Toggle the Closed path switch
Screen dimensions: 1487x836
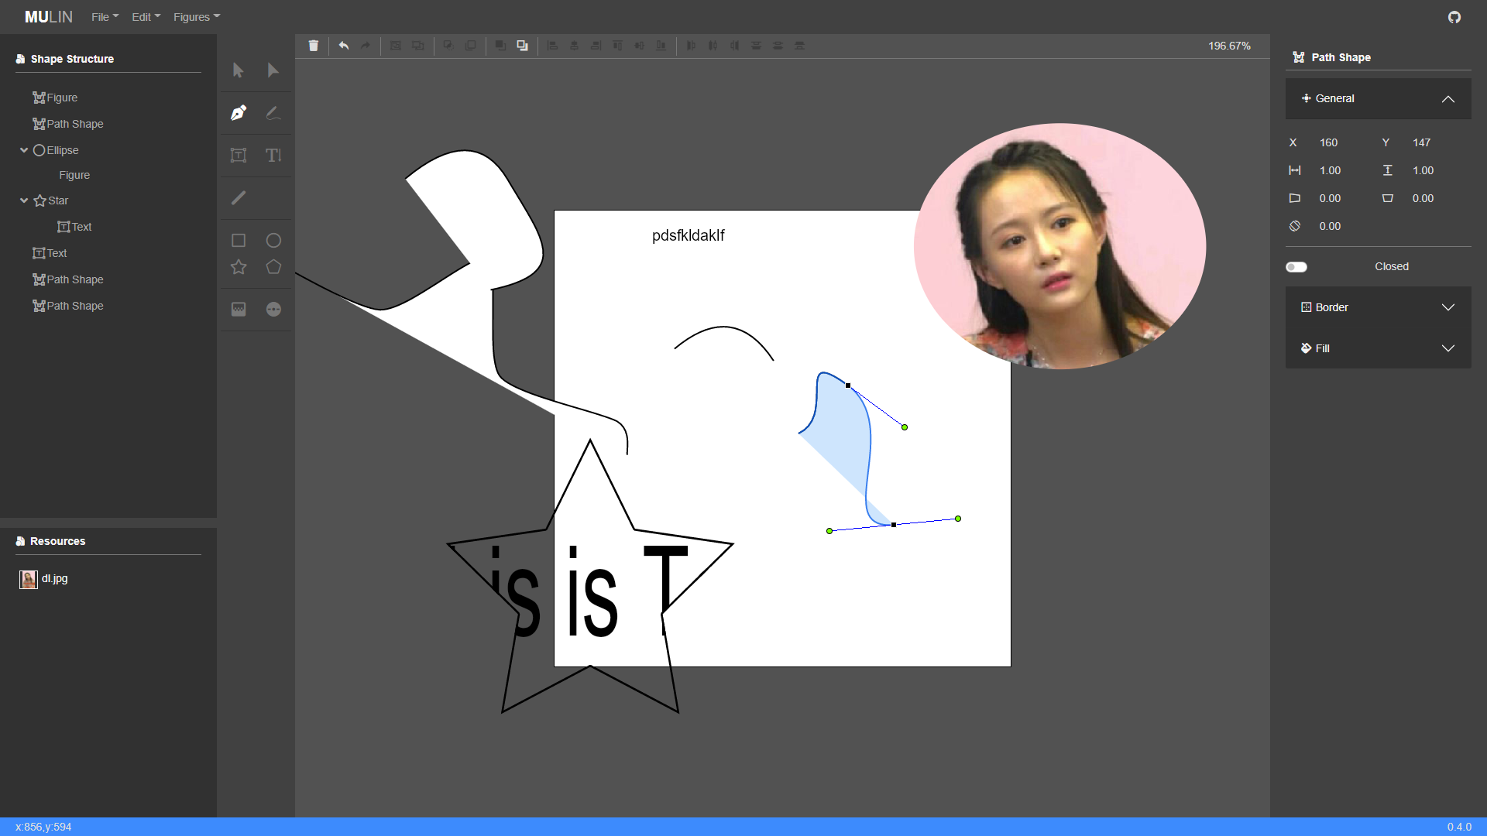point(1296,267)
